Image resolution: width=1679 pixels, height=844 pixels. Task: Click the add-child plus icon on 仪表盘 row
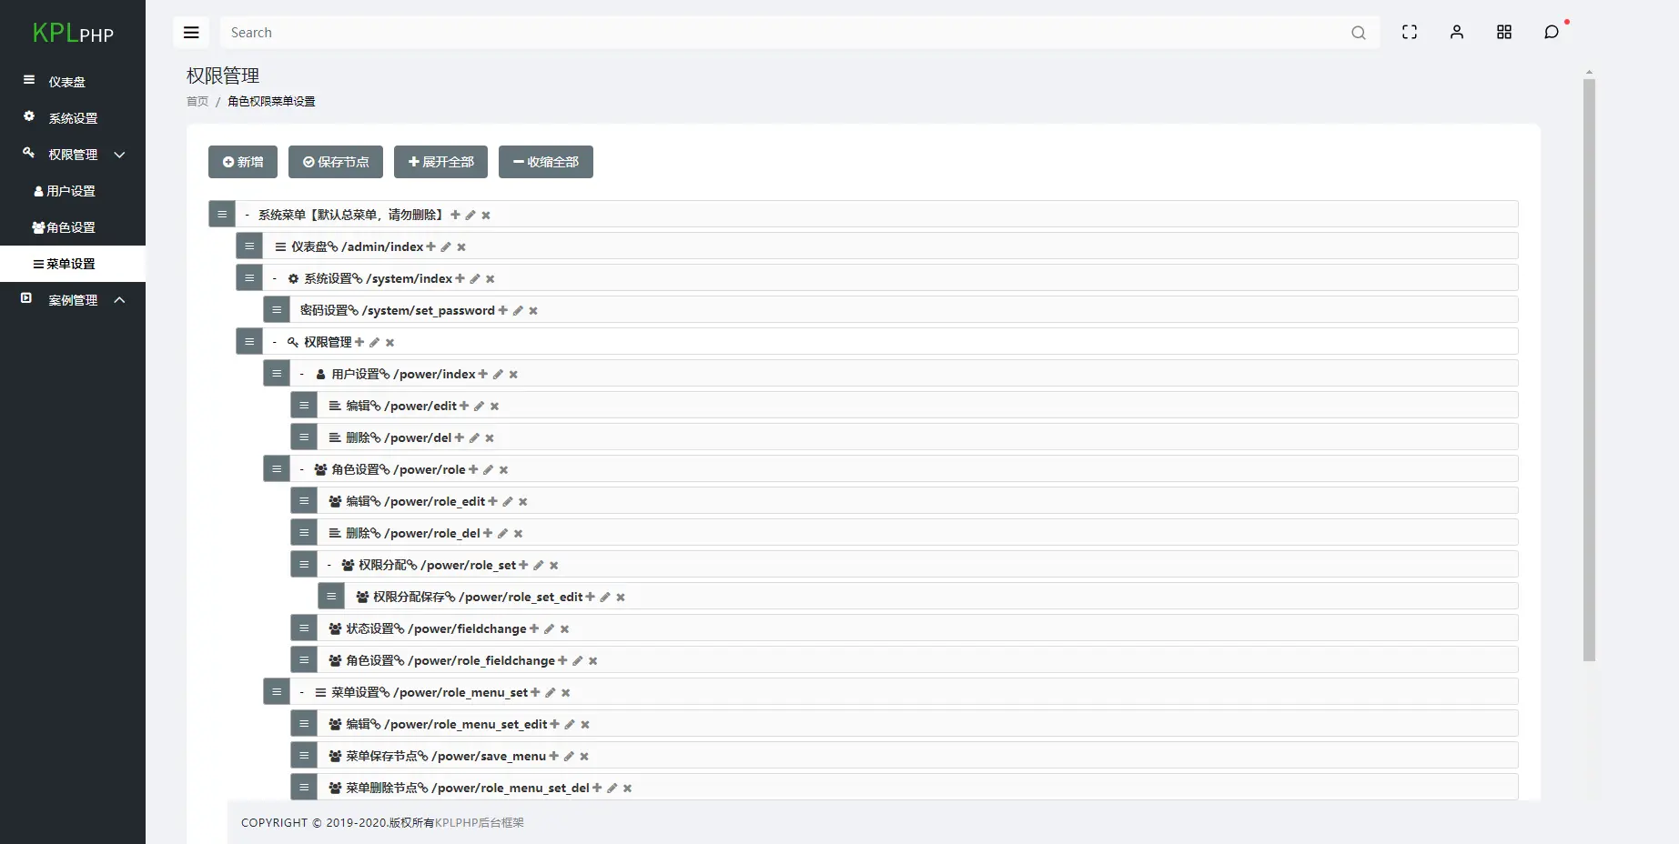point(431,246)
